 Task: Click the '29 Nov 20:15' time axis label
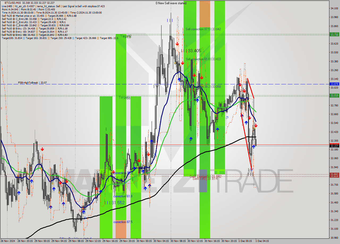pyautogui.click(x=127, y=241)
